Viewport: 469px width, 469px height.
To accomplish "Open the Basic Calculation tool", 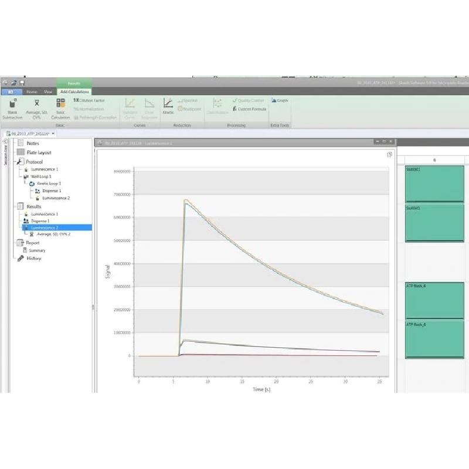I will 60,104.
